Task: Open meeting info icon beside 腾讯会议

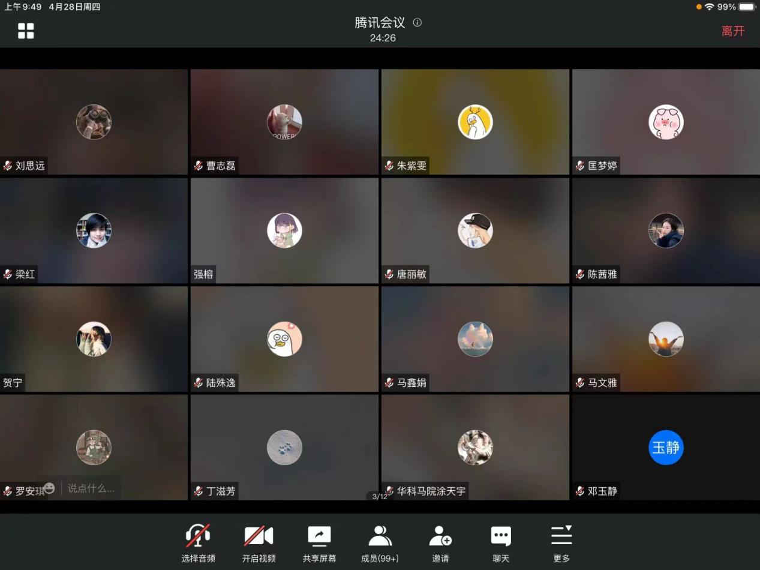Action: click(x=417, y=23)
